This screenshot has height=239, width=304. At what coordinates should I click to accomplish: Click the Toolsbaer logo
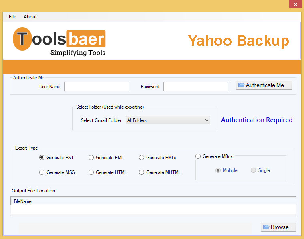click(x=59, y=42)
